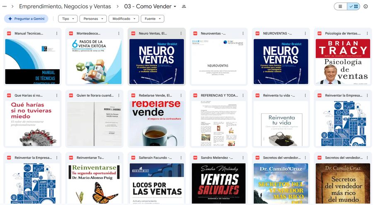Select file name 'Montesdeoca...'
The width and height of the screenshot is (373, 205).
(89, 34)
